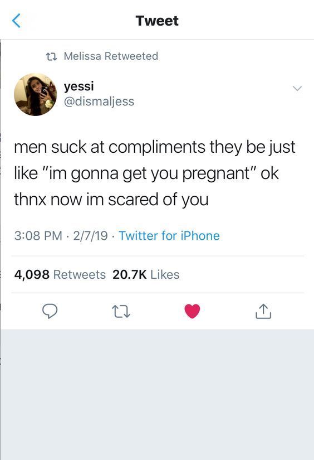
Task: Open the reply speech bubble icon
Action: (x=50, y=311)
